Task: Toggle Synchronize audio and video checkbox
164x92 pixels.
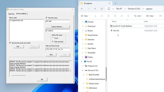Action: [10, 43]
